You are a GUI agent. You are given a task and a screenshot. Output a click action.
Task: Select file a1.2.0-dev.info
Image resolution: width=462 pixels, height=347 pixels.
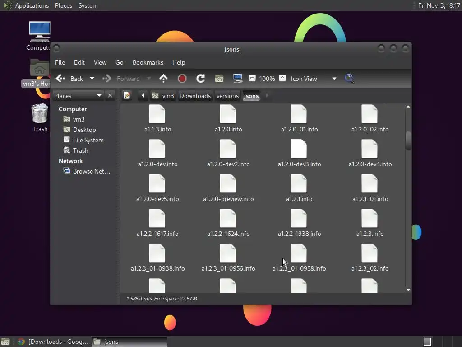(157, 154)
